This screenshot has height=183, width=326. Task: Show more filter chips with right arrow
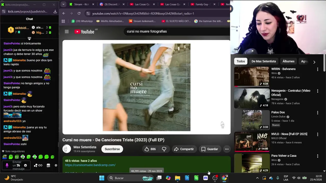314,62
